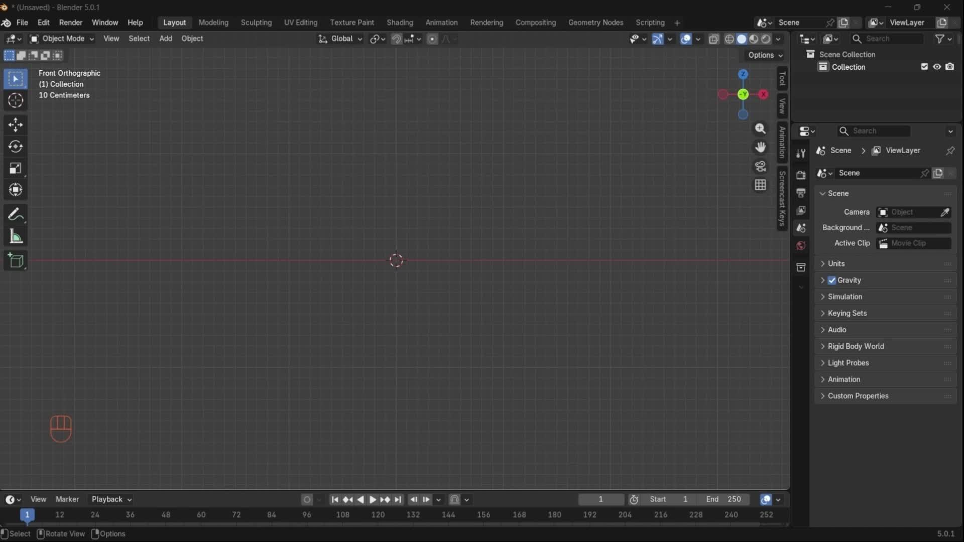Activate the Annotate pencil tool
964x542 pixels.
(16, 215)
